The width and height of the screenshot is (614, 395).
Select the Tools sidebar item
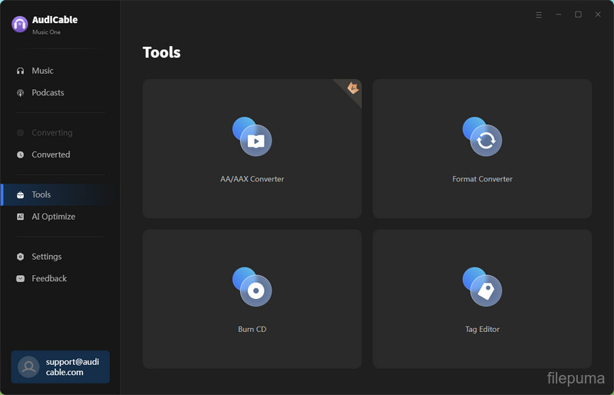tap(41, 194)
